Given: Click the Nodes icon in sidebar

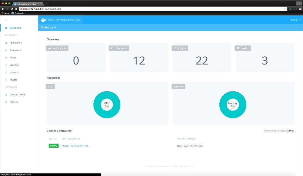Looking at the screenshot, I should pos(6,58).
